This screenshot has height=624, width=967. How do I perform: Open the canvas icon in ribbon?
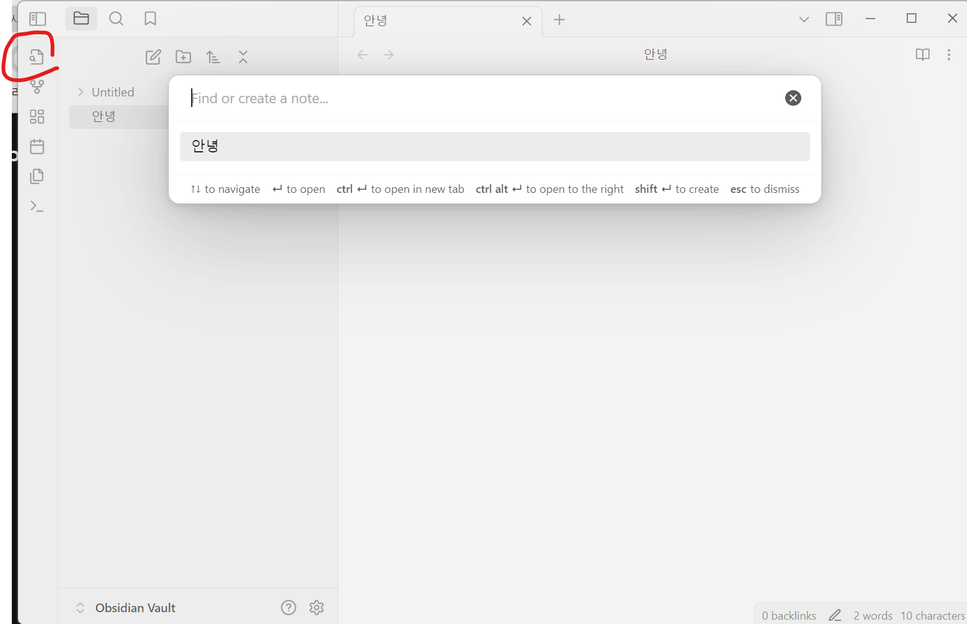tap(37, 116)
